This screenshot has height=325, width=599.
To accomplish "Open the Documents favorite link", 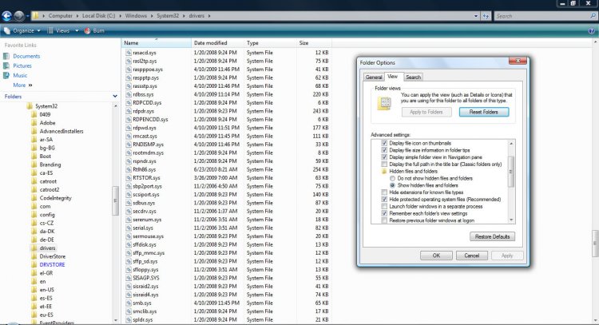I will click(x=26, y=56).
